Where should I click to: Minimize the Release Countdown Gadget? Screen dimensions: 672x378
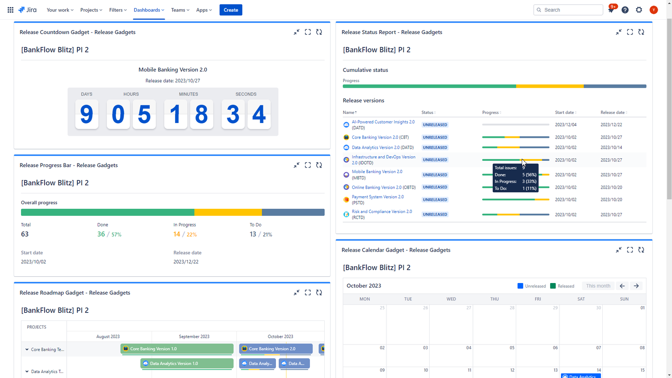[297, 32]
